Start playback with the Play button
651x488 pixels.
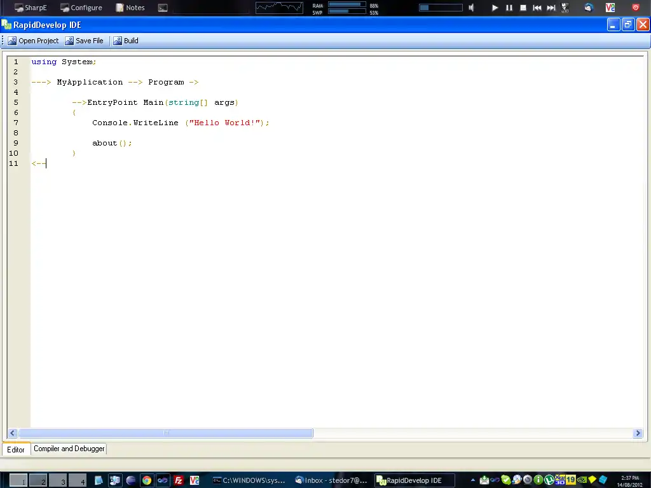(x=495, y=8)
